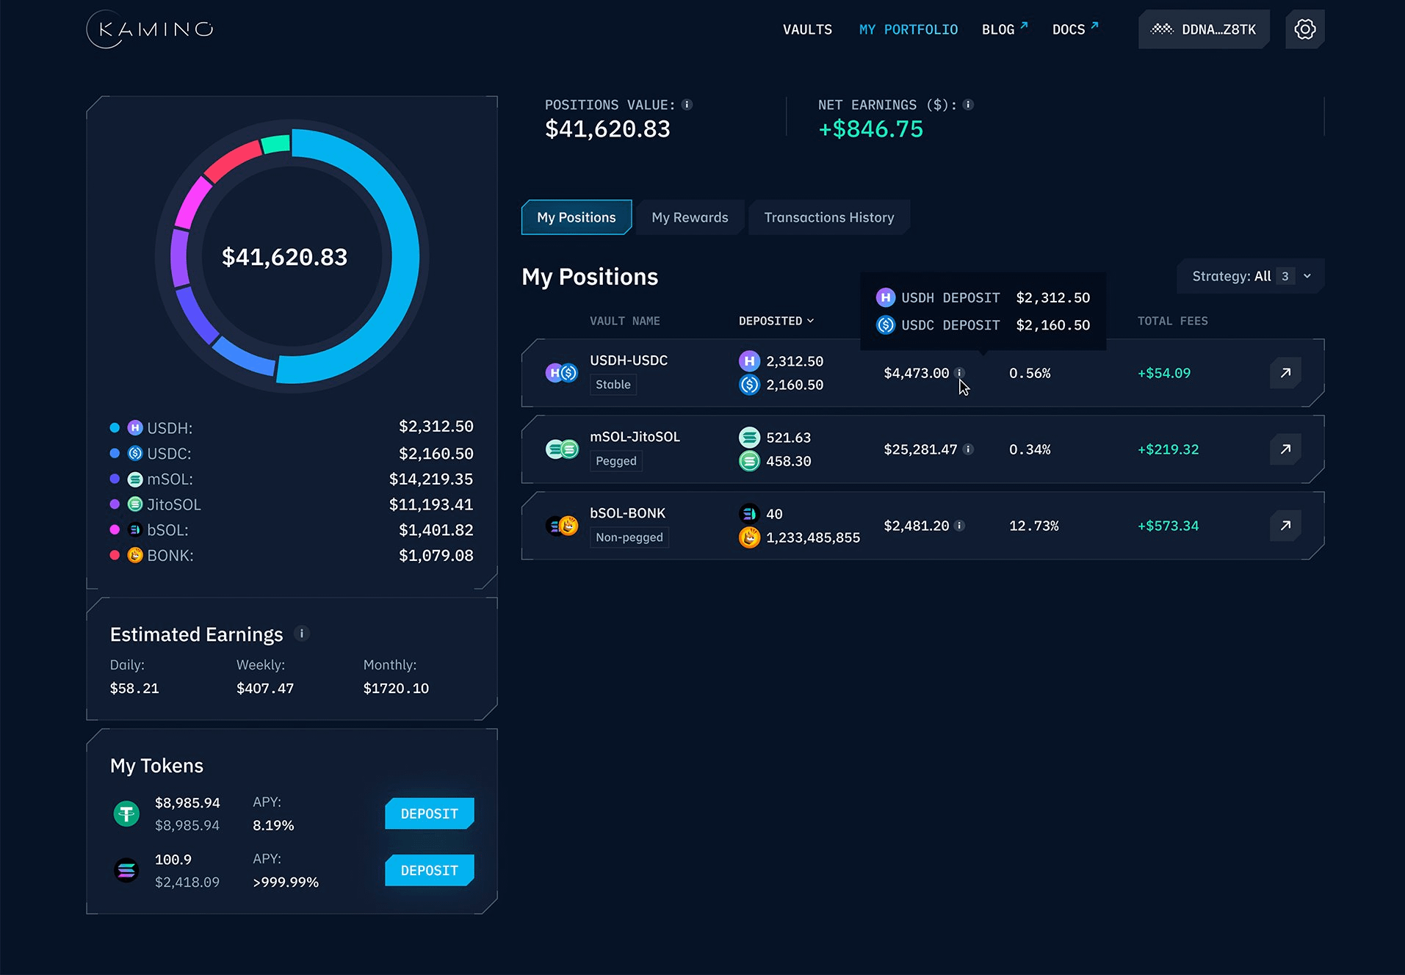The height and width of the screenshot is (975, 1405).
Task: Click the $1720.10 monthly earnings value
Action: (396, 688)
